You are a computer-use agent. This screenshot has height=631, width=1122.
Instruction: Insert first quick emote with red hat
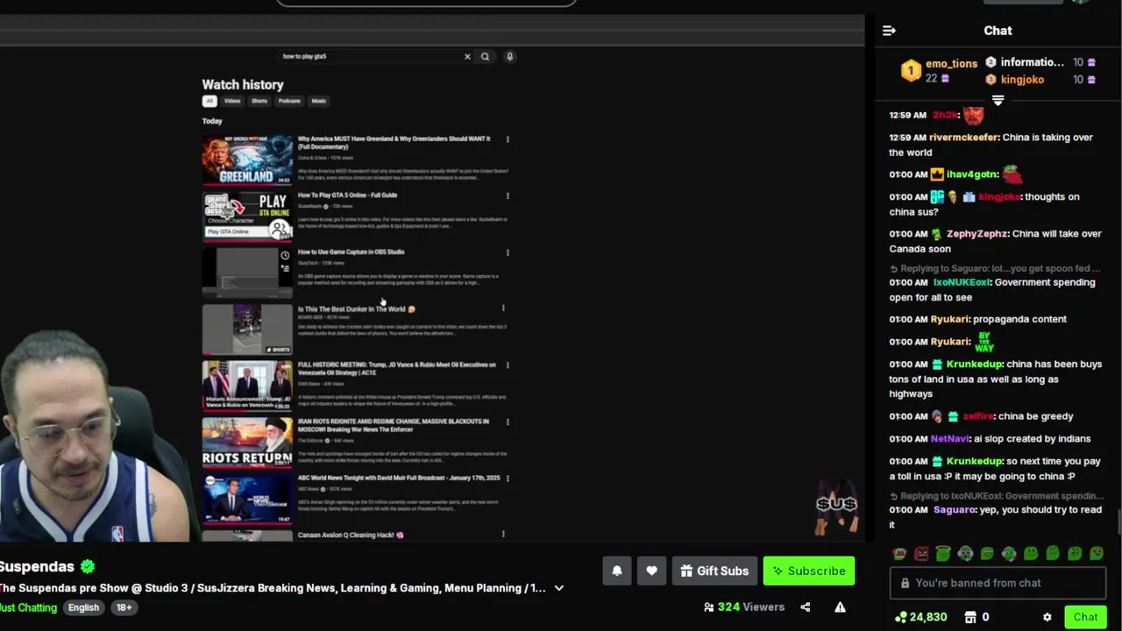pyautogui.click(x=899, y=553)
